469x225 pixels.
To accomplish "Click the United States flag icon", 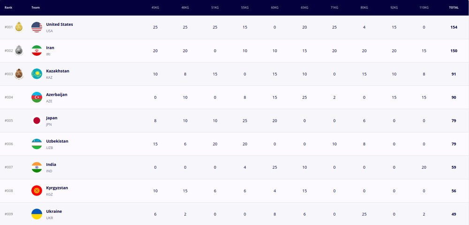I will [37, 27].
